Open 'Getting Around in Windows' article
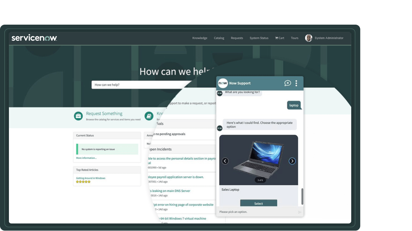 pos(91,178)
